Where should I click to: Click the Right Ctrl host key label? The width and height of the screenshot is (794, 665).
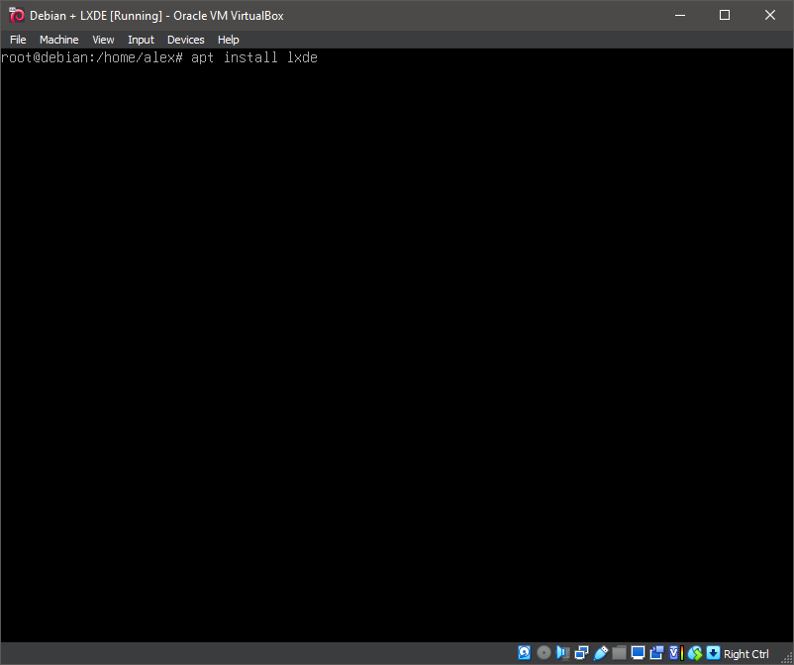744,654
